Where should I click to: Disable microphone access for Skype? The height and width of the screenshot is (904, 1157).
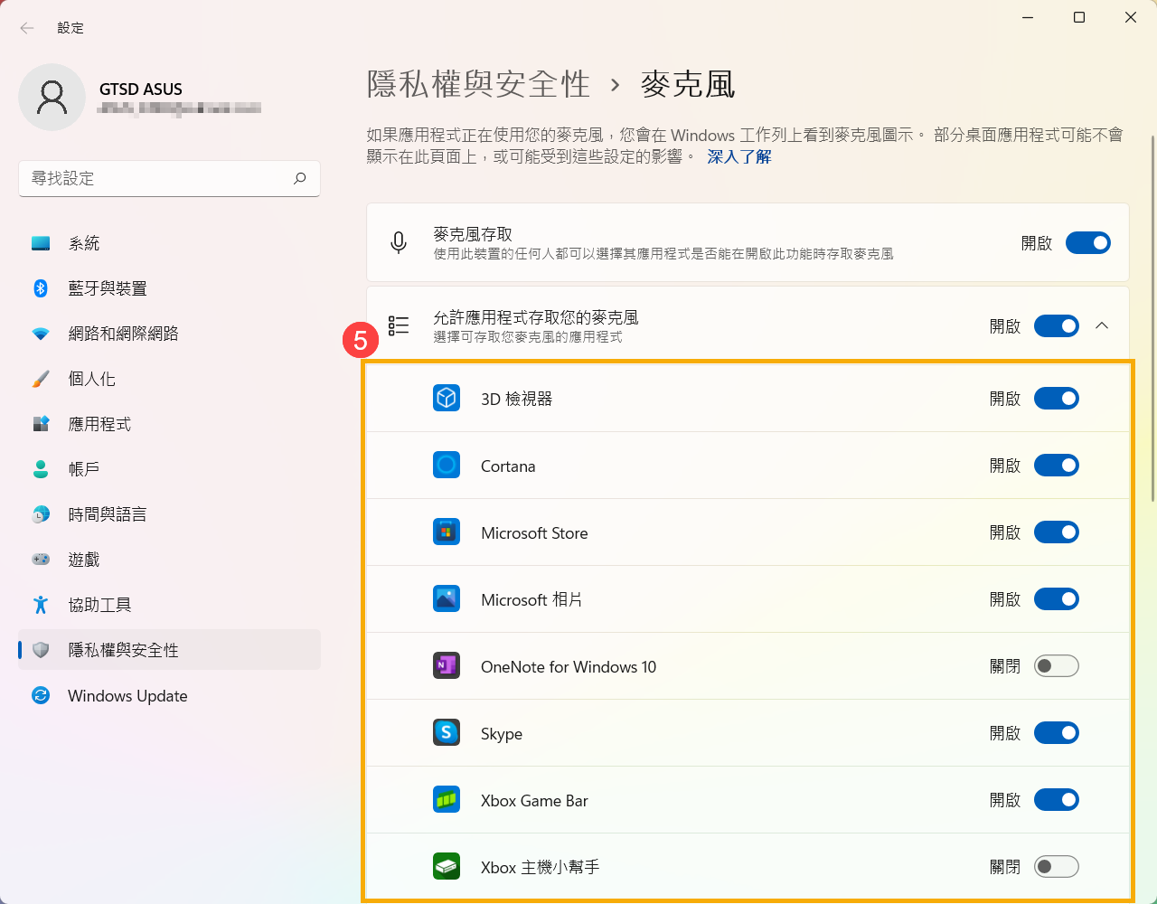click(1057, 733)
